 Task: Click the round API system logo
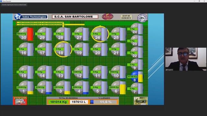(142, 18)
